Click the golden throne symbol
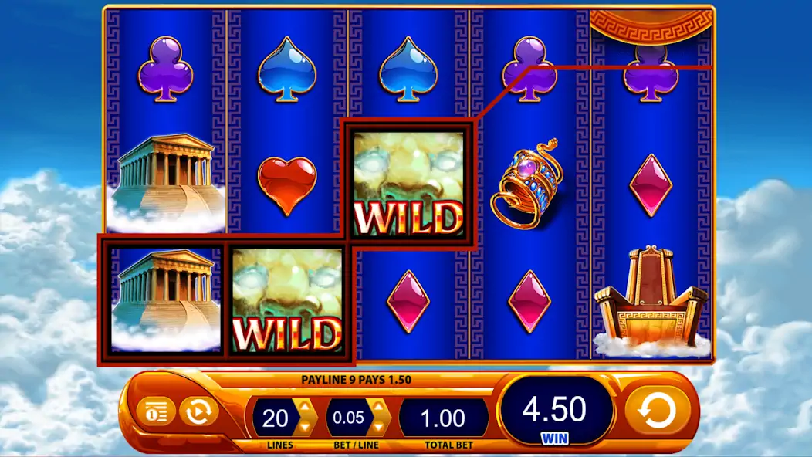The image size is (812, 457). 651,302
